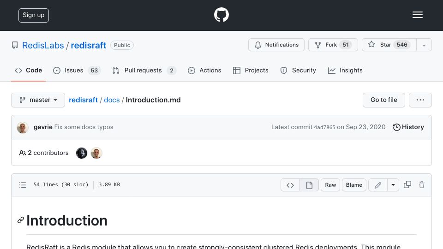Screen dimensions: 443x249
Task: Click the Public visibility badge
Action: 122,45
